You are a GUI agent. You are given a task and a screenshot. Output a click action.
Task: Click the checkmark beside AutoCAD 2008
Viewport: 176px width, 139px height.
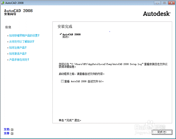click(61, 34)
